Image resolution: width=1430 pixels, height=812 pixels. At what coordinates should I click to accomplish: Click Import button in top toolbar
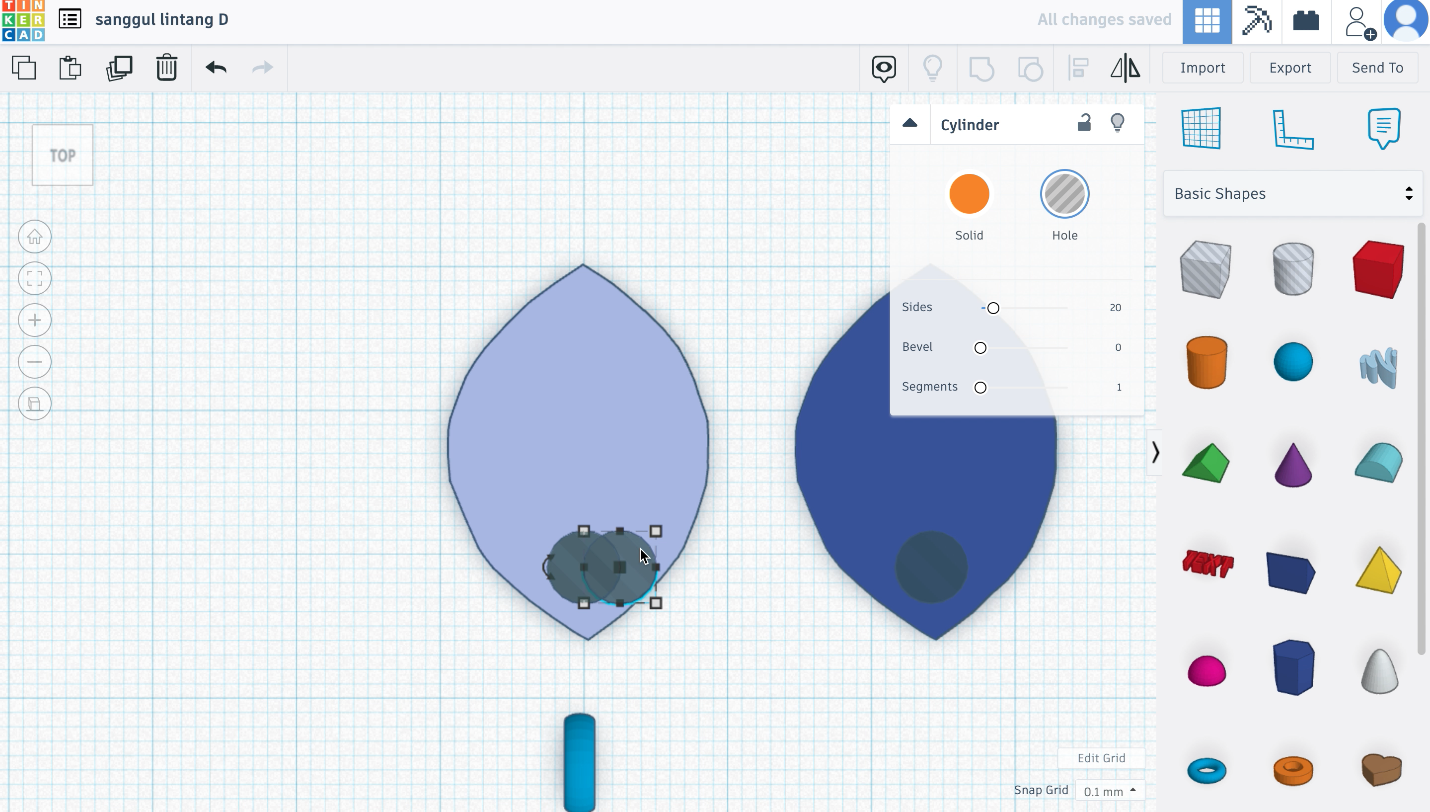click(1203, 67)
